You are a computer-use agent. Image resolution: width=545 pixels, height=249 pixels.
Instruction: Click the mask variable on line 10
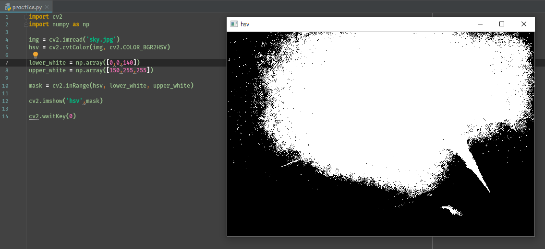click(x=36, y=86)
